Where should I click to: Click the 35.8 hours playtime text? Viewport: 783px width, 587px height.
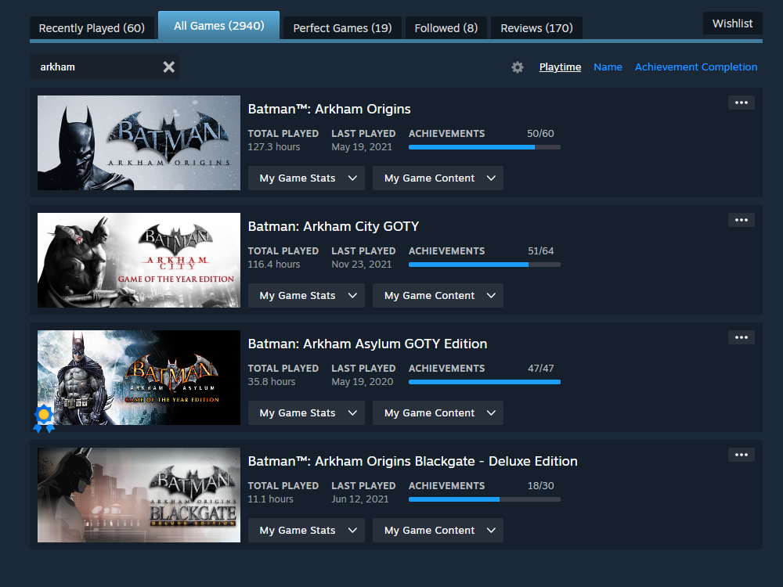272,381
